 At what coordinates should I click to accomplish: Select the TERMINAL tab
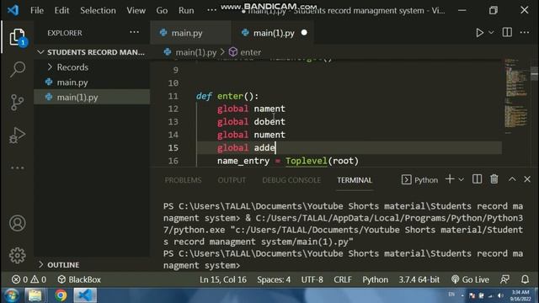355,180
